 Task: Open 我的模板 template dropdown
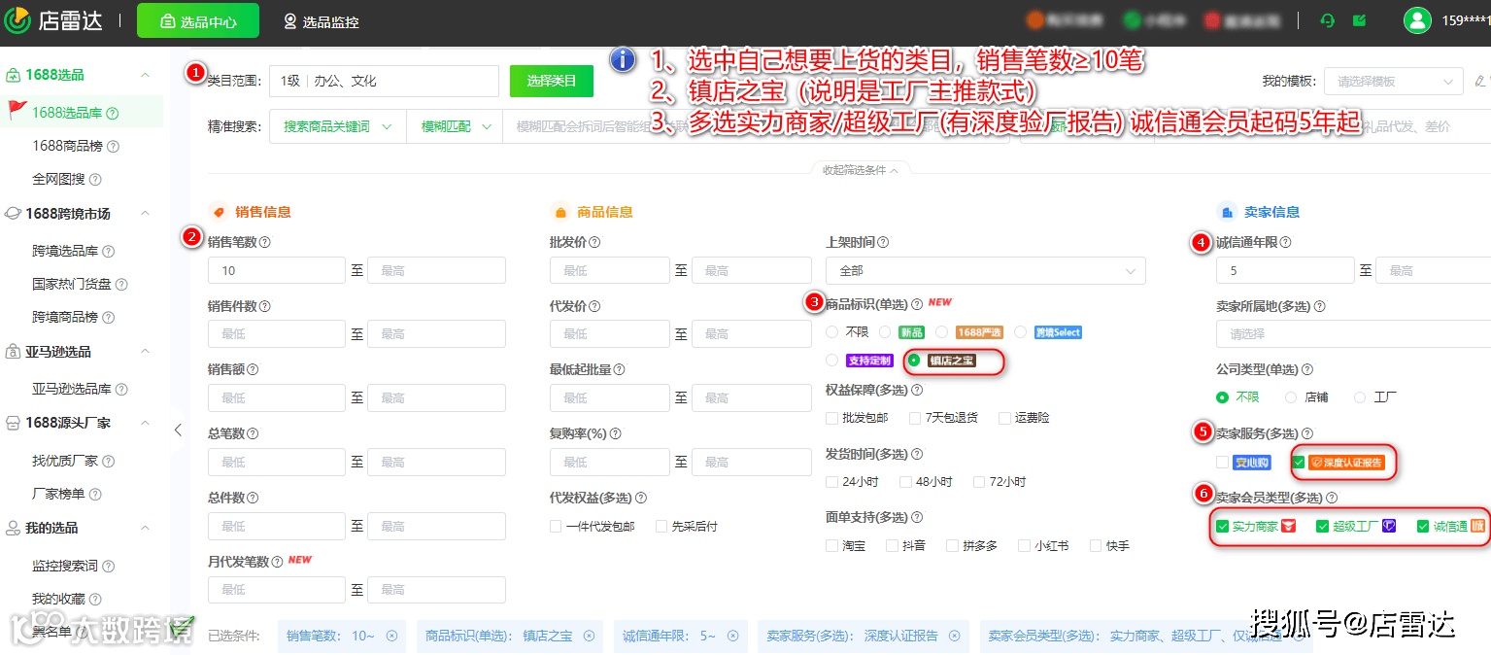(x=1394, y=82)
